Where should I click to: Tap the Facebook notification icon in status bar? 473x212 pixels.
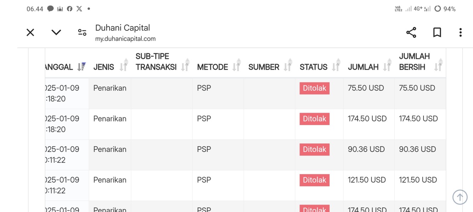click(x=70, y=9)
